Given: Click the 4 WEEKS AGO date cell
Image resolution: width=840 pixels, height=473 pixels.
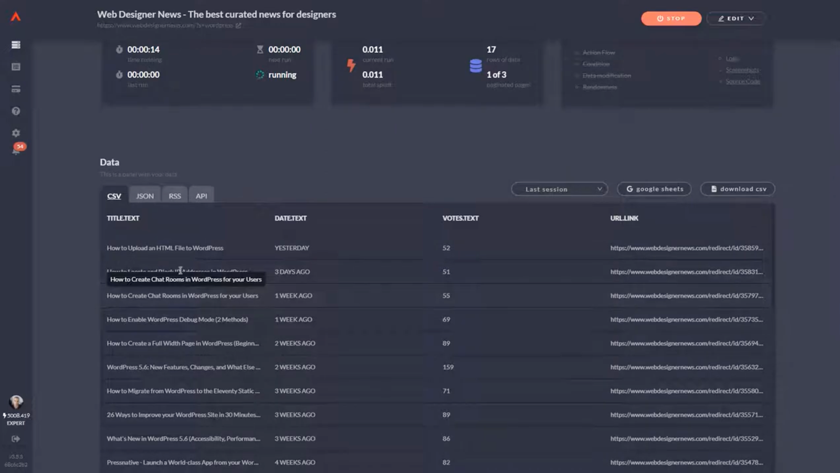Looking at the screenshot, I should pos(295,463).
